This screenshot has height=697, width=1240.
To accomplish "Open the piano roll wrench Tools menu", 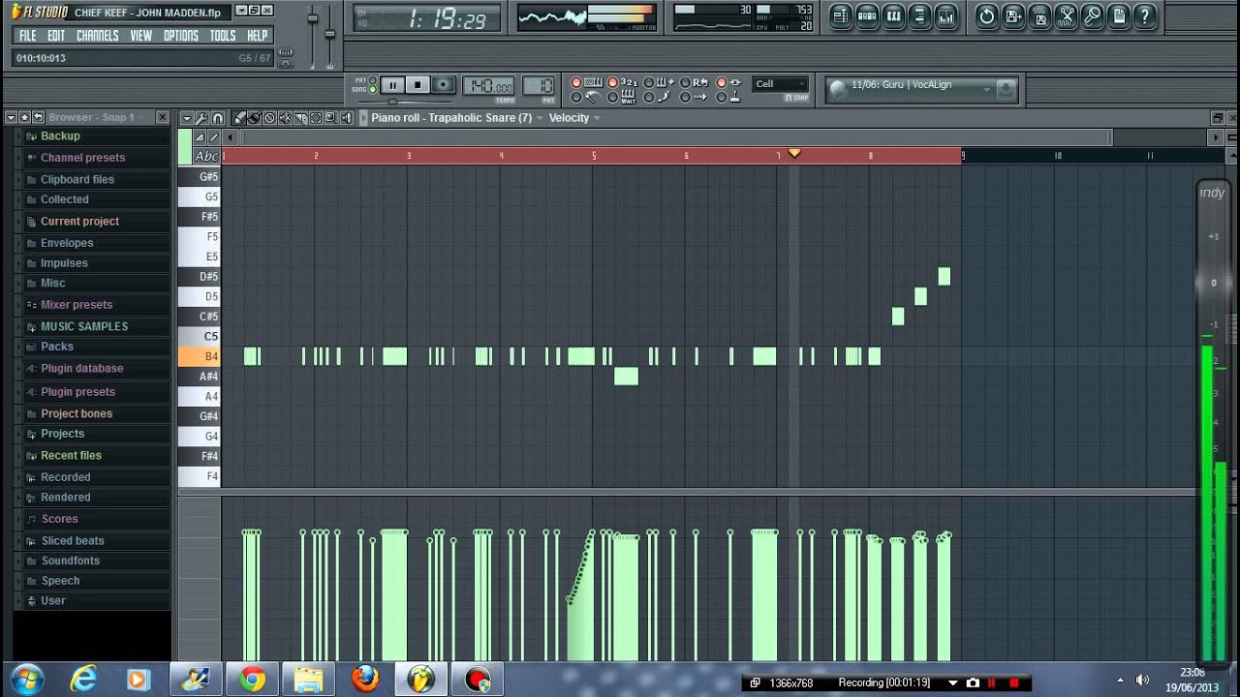I will pyautogui.click(x=201, y=118).
